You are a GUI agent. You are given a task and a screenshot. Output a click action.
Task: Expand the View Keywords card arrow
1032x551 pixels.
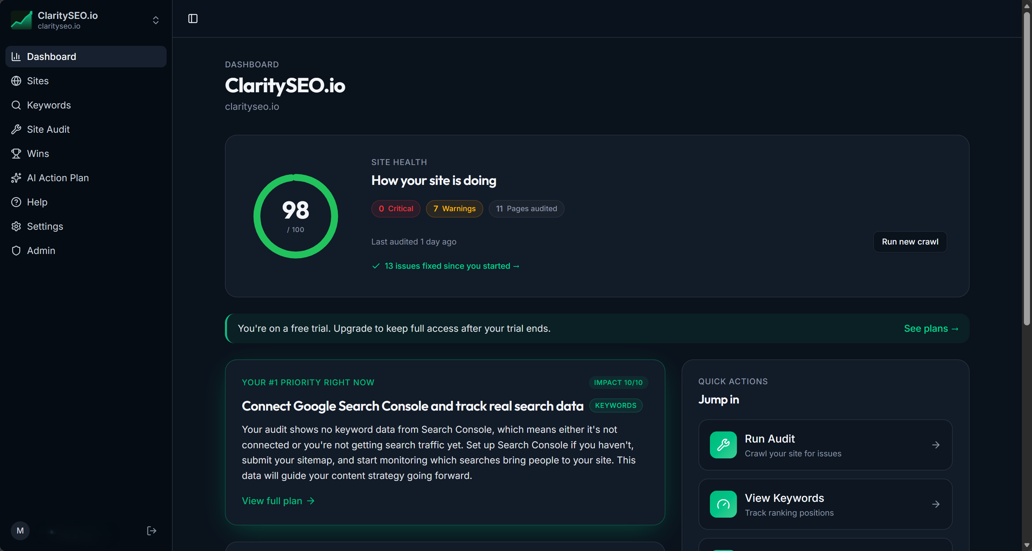936,504
